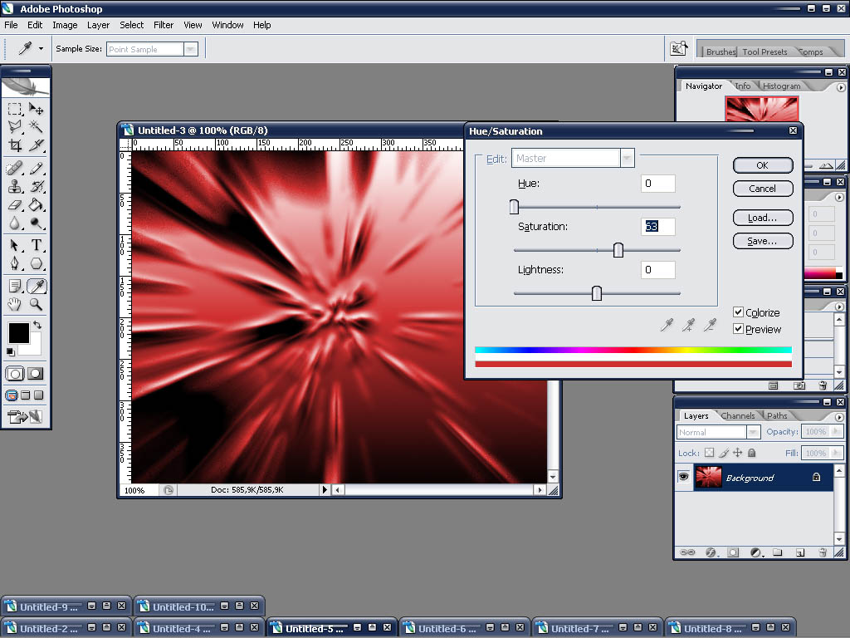The height and width of the screenshot is (638, 850).
Task: Select the Crop tool
Action: (15, 145)
